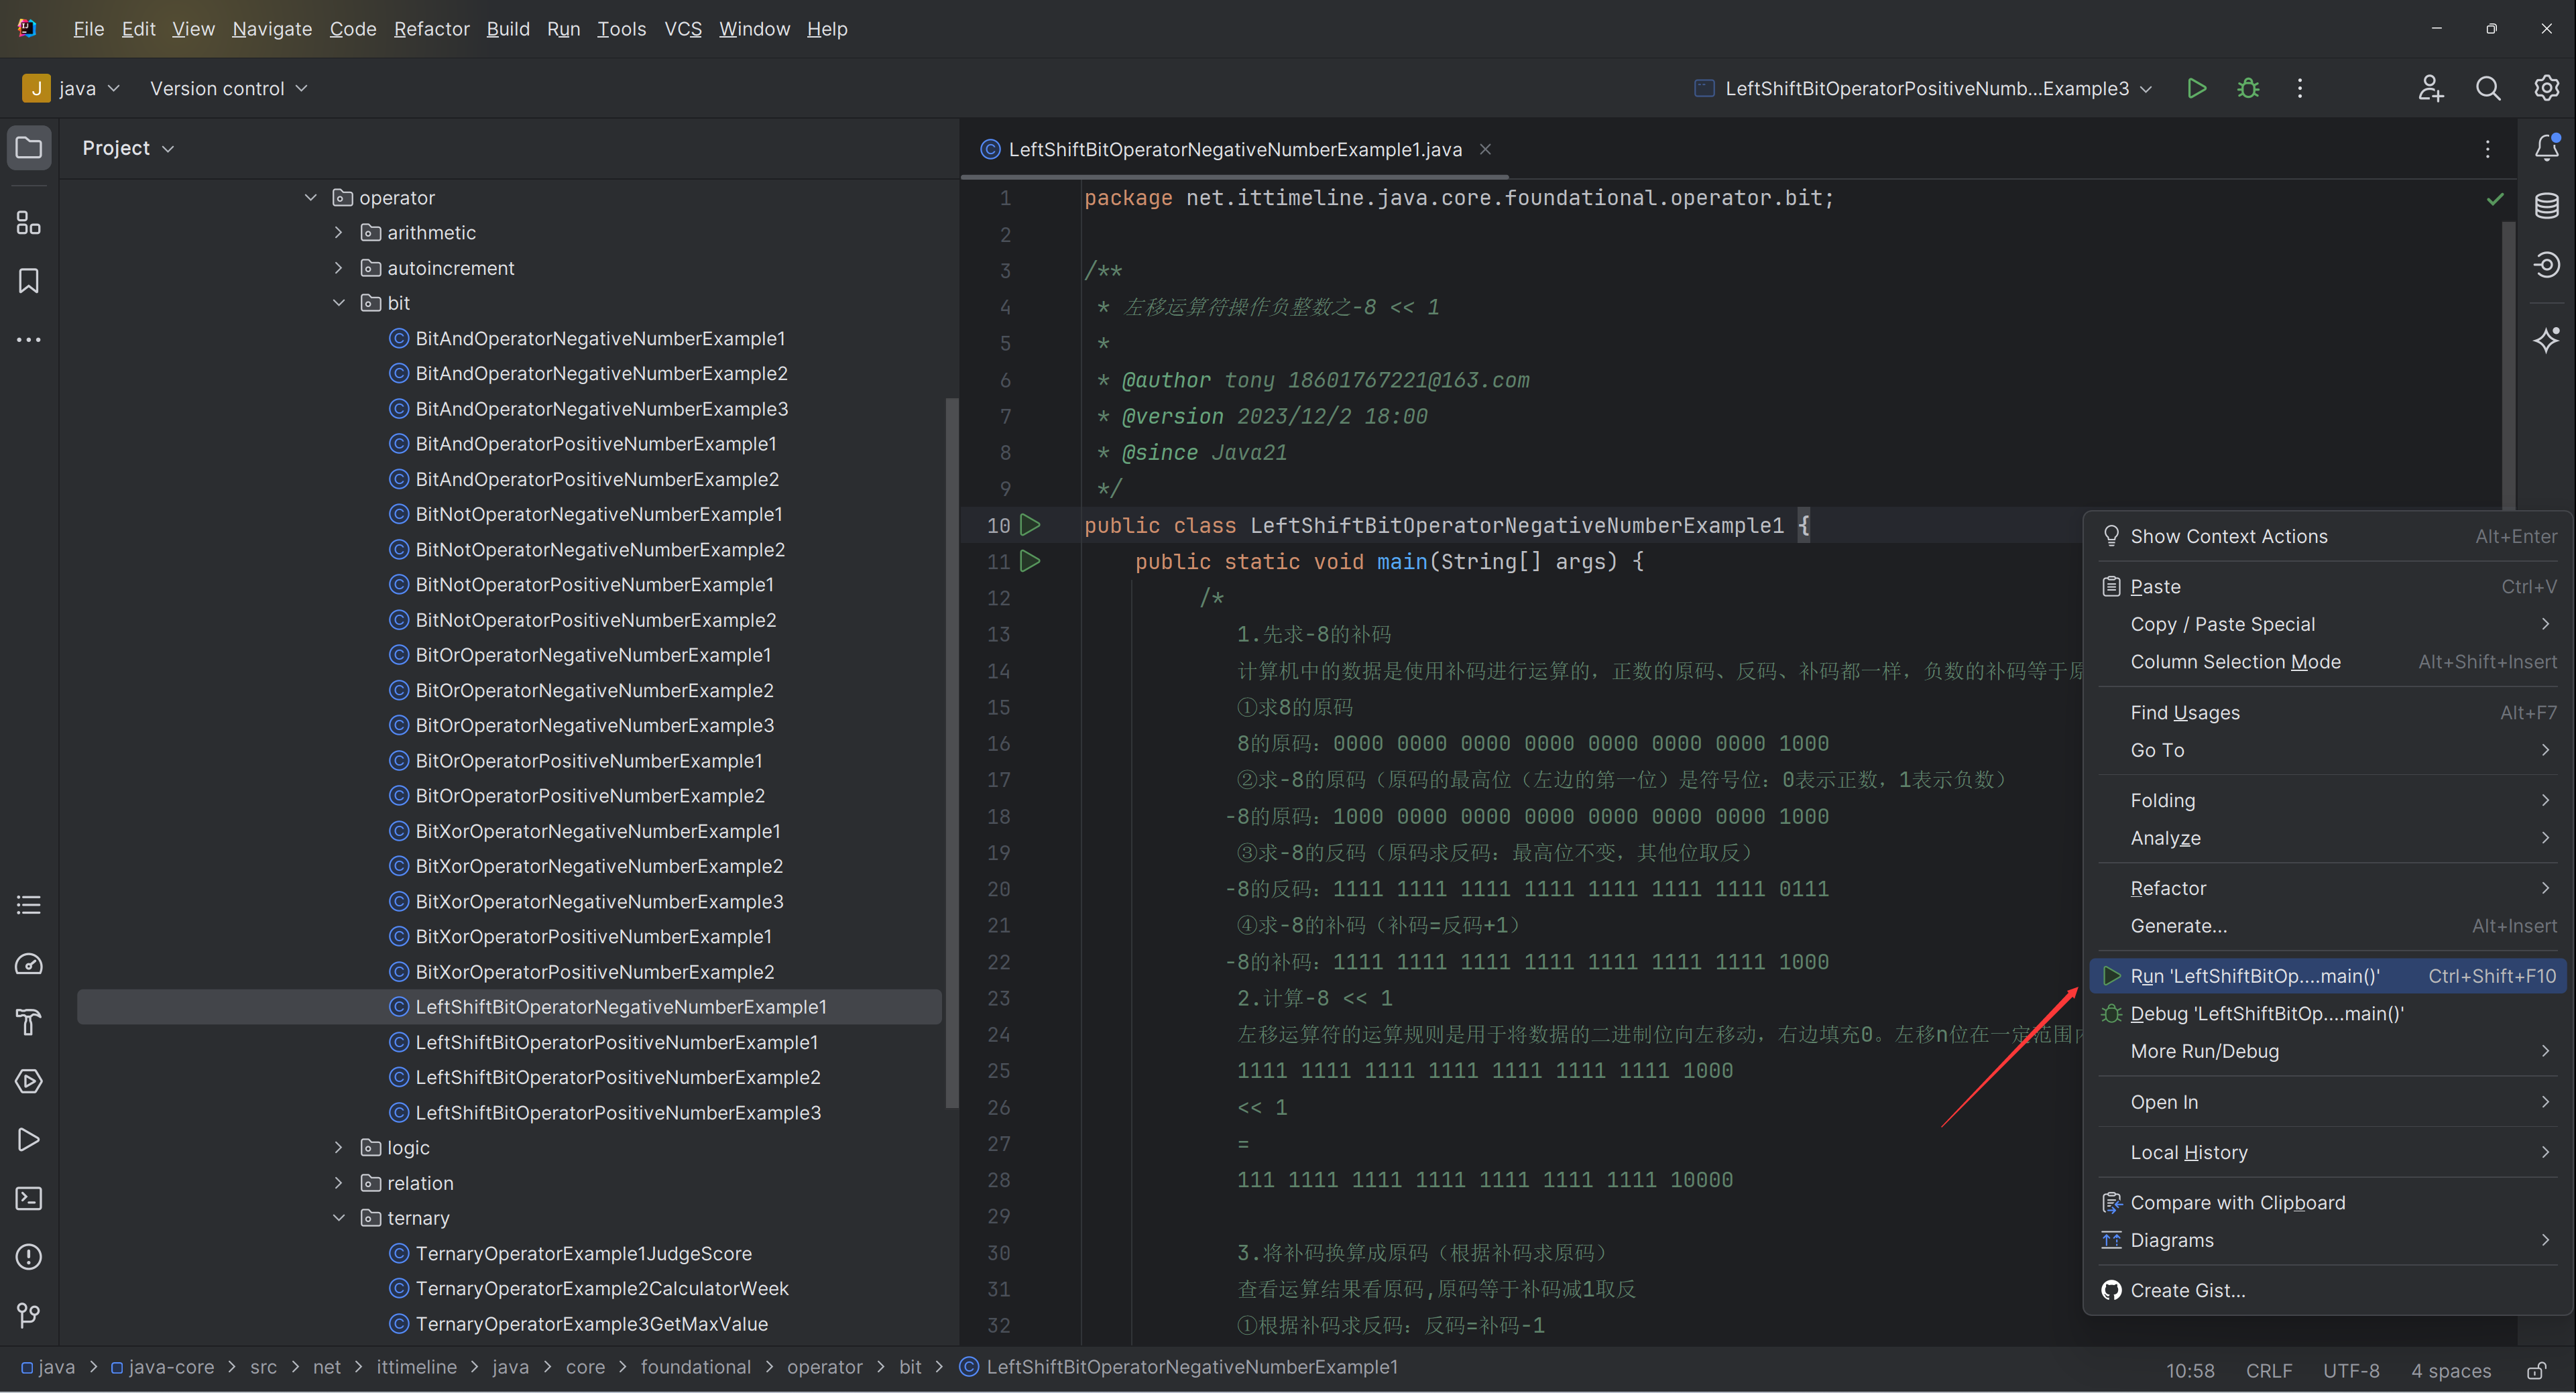Open the Services tool window icon

coord(29,1081)
